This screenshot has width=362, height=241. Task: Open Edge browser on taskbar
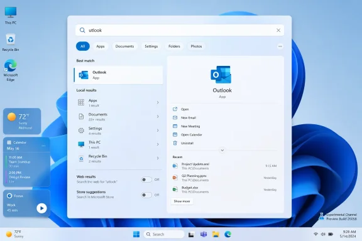pos(228,234)
